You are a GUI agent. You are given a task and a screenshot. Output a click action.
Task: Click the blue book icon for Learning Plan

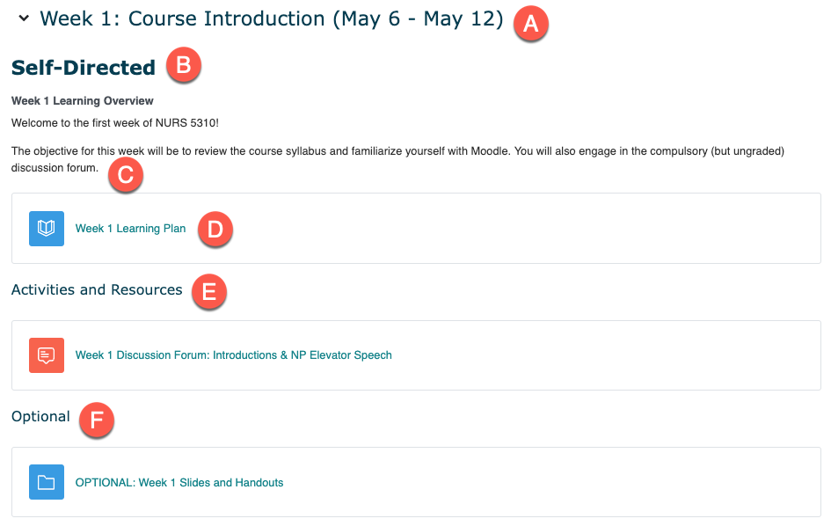pyautogui.click(x=47, y=229)
